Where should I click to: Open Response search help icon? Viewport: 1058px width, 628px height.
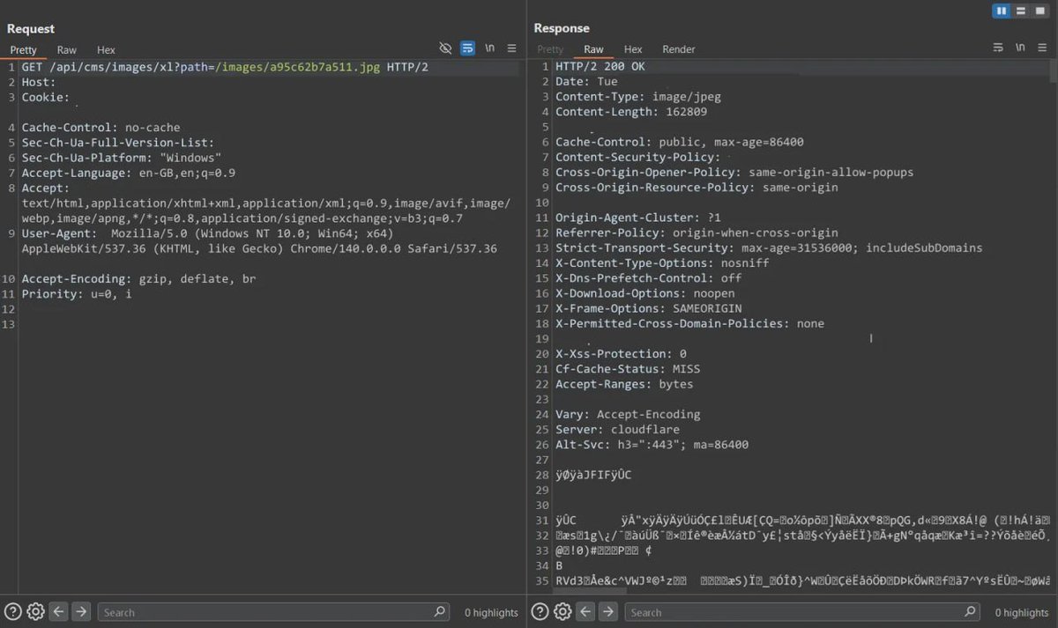click(540, 611)
